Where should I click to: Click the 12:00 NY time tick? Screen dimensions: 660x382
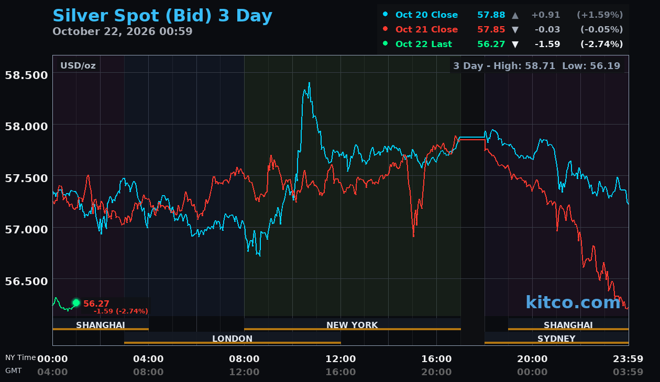coord(340,359)
